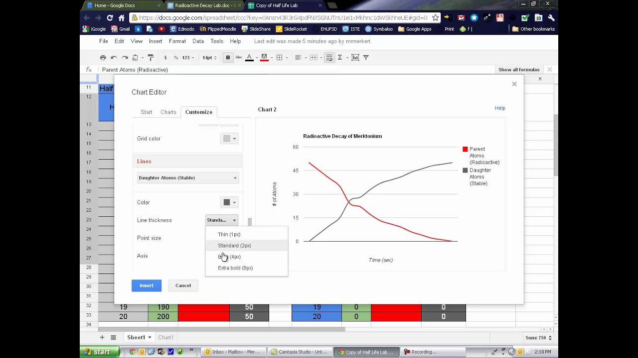Redo the last action
This screenshot has height=358, width=638.
[125, 58]
